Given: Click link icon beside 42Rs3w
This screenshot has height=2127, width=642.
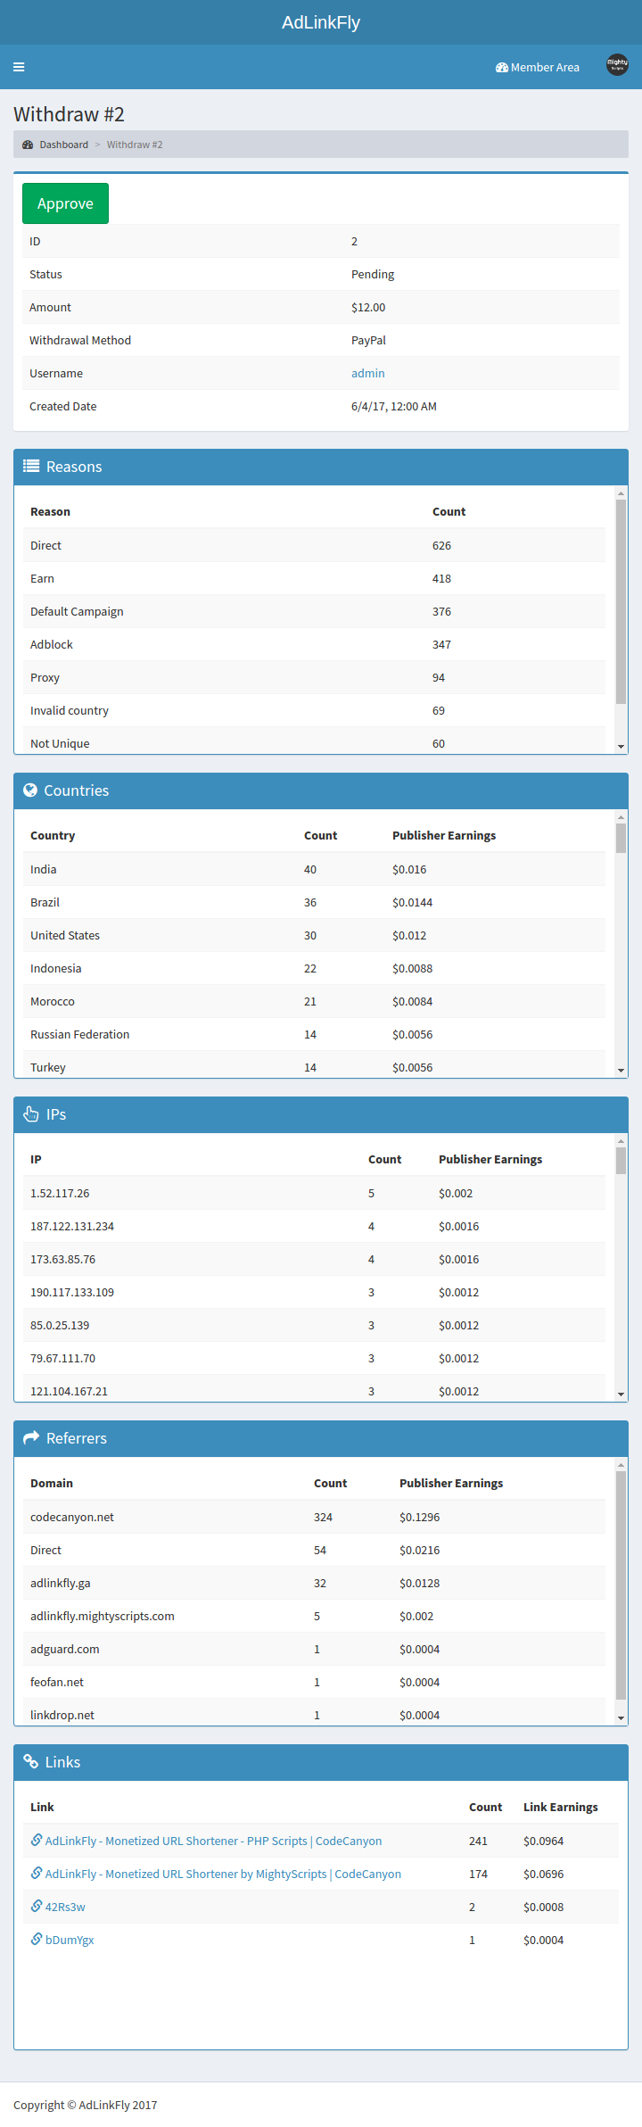Looking at the screenshot, I should (x=37, y=1906).
